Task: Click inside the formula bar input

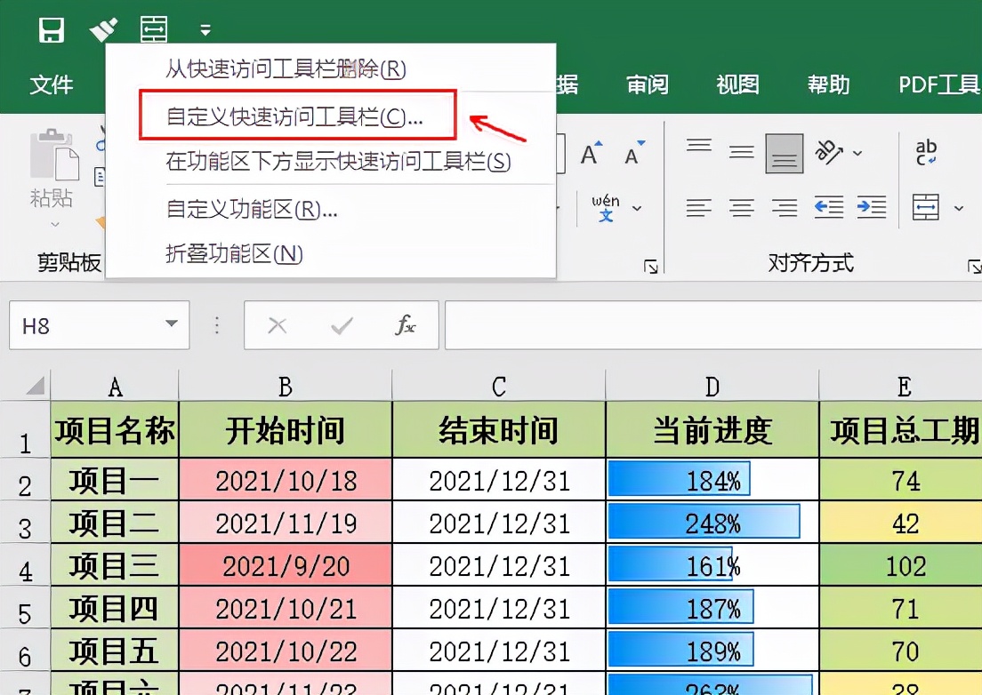Action: (712, 325)
